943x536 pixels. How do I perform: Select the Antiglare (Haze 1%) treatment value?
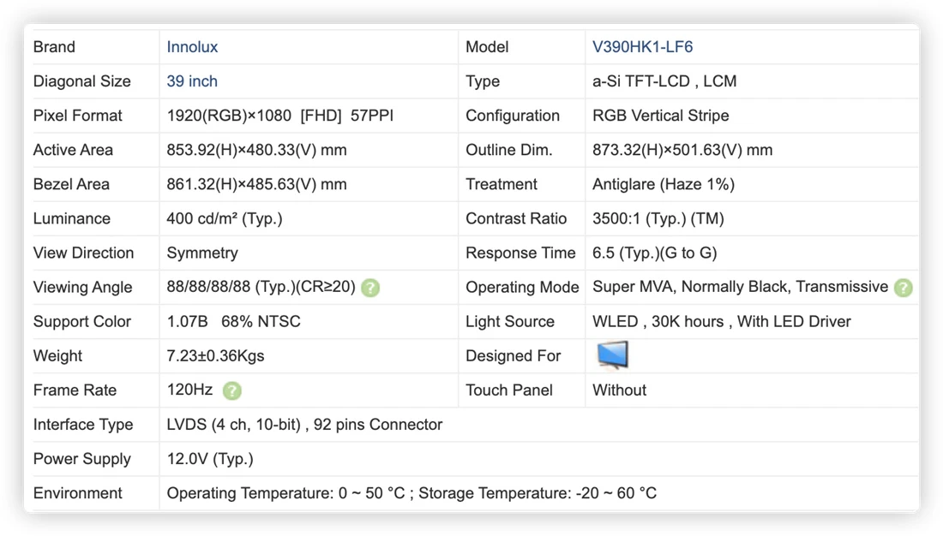click(x=664, y=184)
